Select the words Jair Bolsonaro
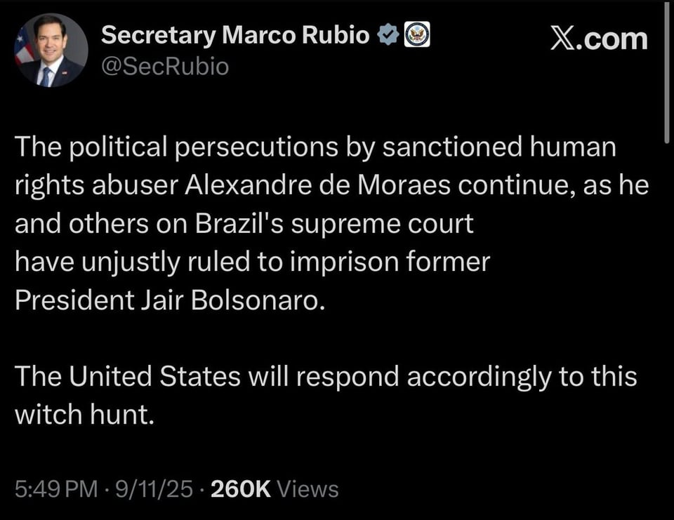 [232, 299]
